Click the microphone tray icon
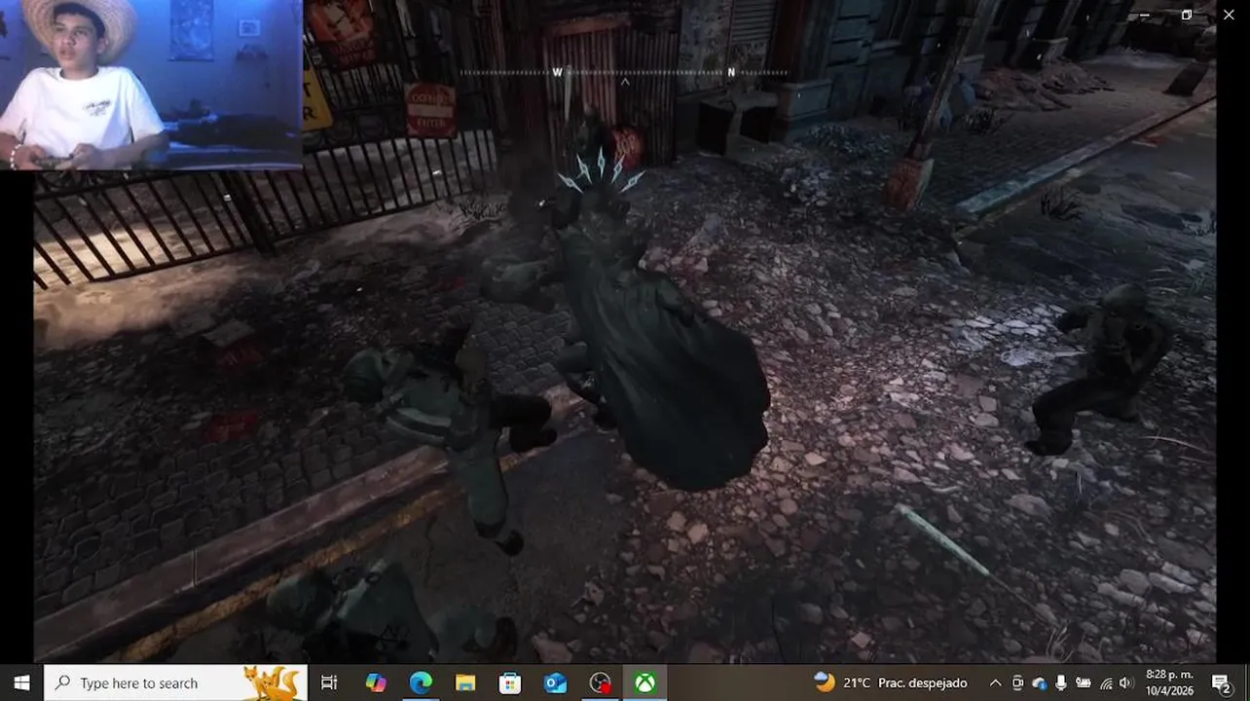Viewport: 1250px width, 701px height. pyautogui.click(x=1061, y=683)
